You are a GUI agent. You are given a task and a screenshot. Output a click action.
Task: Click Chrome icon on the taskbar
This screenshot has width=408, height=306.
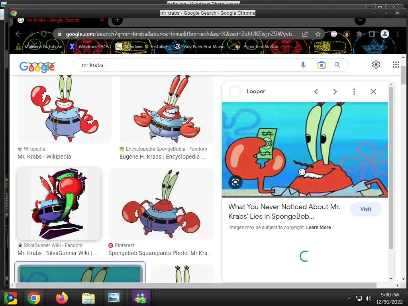(x=34, y=298)
